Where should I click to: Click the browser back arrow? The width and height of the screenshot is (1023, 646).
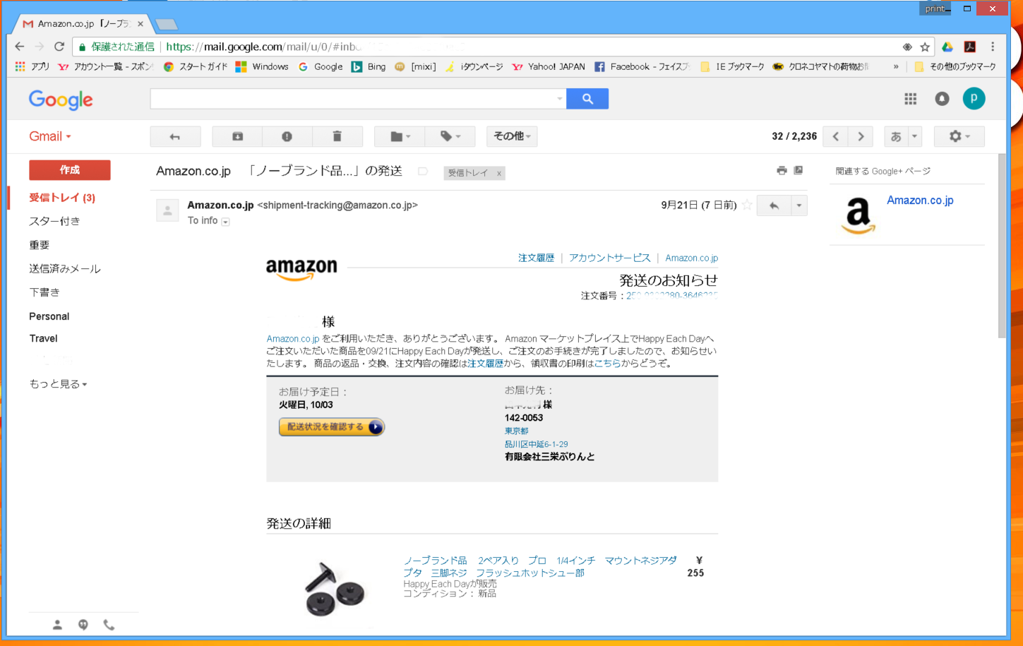[x=20, y=47]
